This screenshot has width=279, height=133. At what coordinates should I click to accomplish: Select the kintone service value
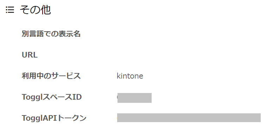[130, 76]
